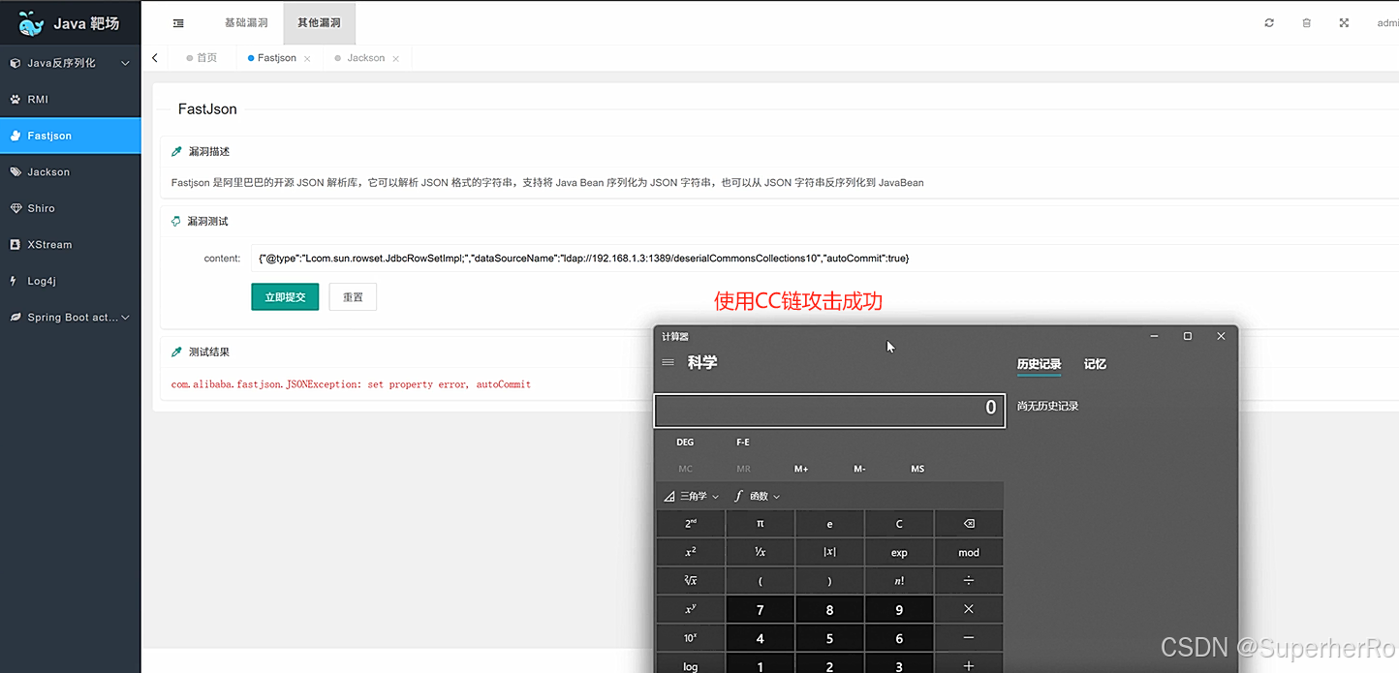Open calculator 记忆 tab
Image resolution: width=1399 pixels, height=673 pixels.
click(1095, 364)
